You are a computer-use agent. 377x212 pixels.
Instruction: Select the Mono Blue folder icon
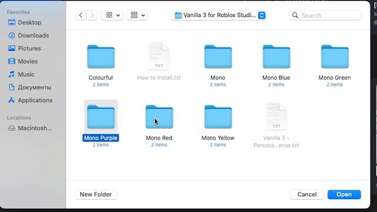point(276,57)
